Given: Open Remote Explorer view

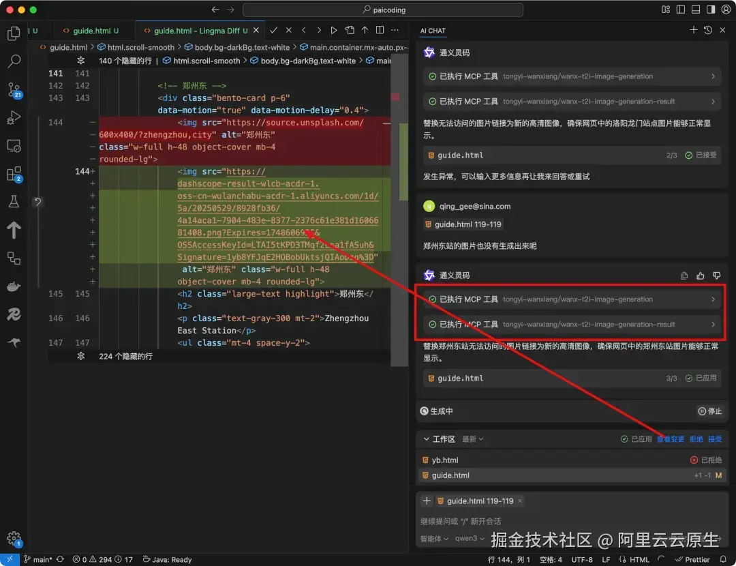Looking at the screenshot, I should [14, 146].
